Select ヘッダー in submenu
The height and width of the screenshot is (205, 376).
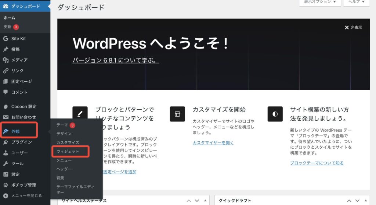coord(64,169)
